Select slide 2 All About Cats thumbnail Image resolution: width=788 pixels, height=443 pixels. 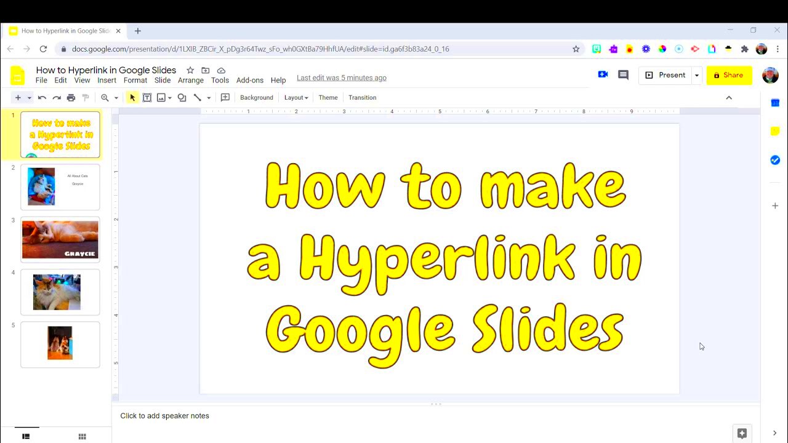[60, 187]
